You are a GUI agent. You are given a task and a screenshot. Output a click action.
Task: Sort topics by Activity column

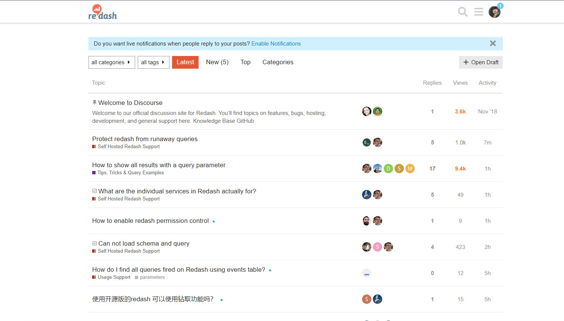coord(487,83)
